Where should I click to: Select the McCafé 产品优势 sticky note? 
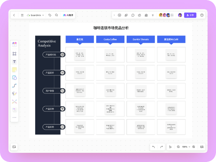pos(171,109)
